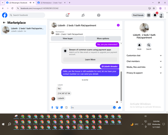This screenshot has height=135, width=168.
Task: Mute this conversation with the bell icon
Action: click(139, 45)
